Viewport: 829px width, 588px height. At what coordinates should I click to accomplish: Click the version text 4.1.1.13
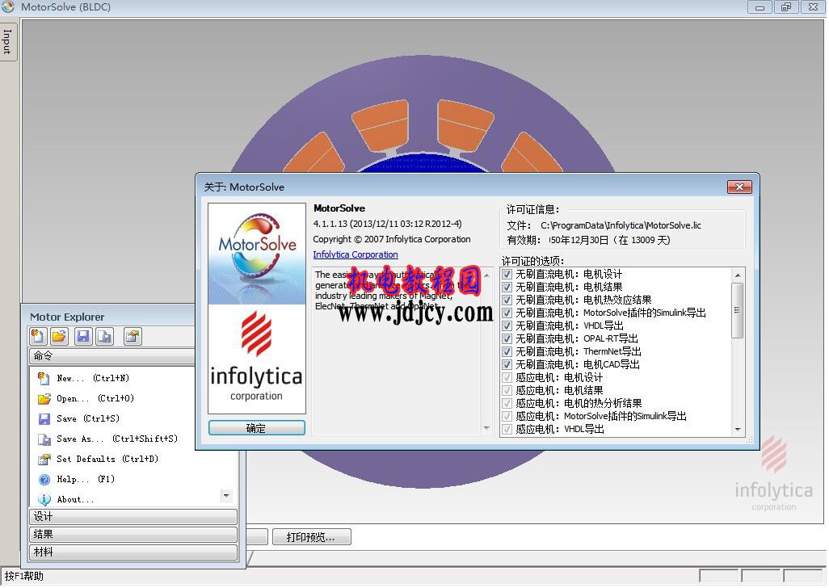point(387,224)
